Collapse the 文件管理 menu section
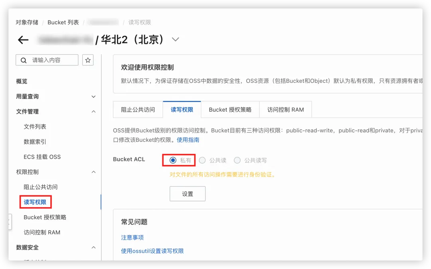The image size is (431, 269). click(93, 112)
